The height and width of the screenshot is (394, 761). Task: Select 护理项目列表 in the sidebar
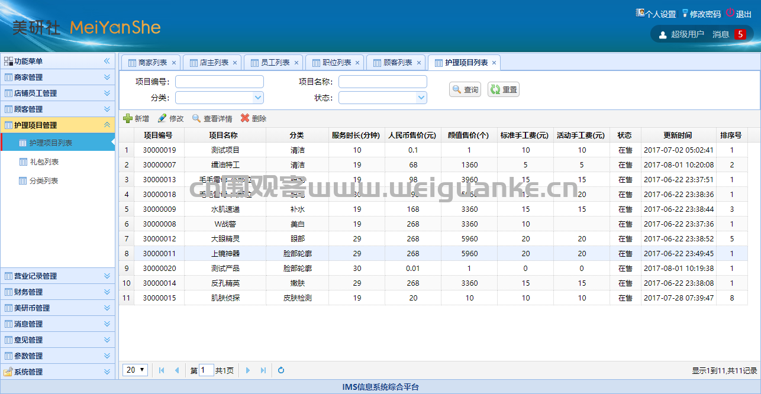58,143
